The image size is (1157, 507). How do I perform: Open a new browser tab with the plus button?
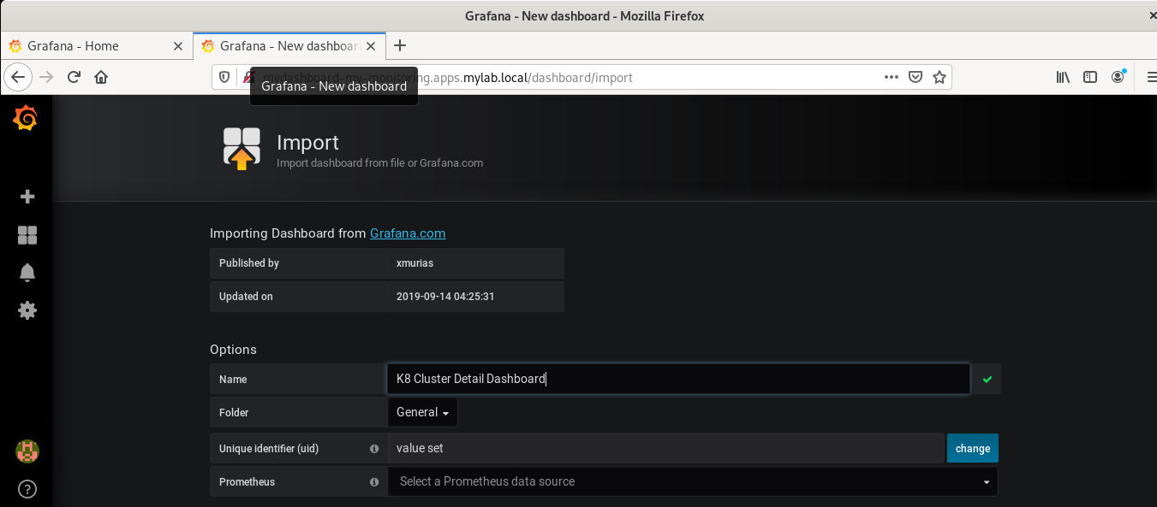tap(399, 45)
